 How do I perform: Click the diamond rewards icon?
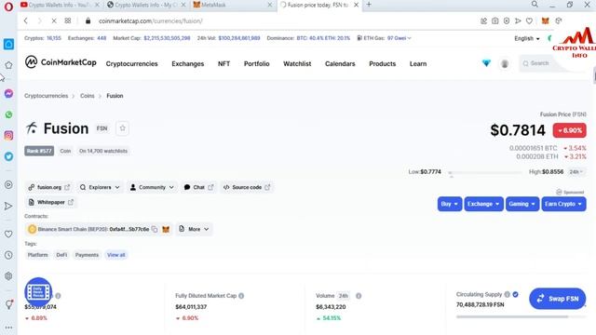coord(486,63)
